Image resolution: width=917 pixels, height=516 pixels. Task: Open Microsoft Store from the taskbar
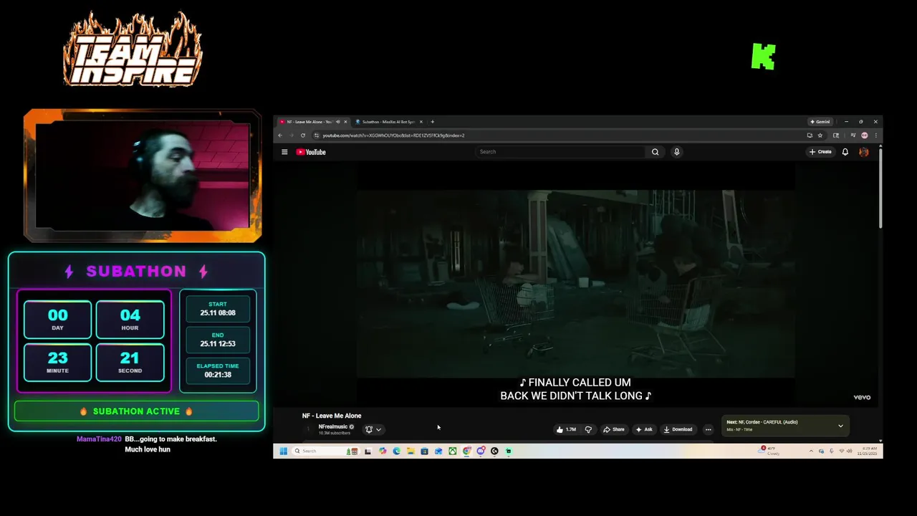[x=424, y=451]
